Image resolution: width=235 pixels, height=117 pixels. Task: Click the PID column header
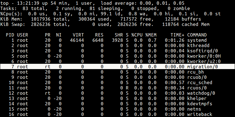(10, 35)
